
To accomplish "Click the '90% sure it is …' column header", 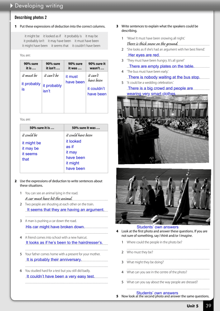I will pyautogui.click(x=31, y=66).
